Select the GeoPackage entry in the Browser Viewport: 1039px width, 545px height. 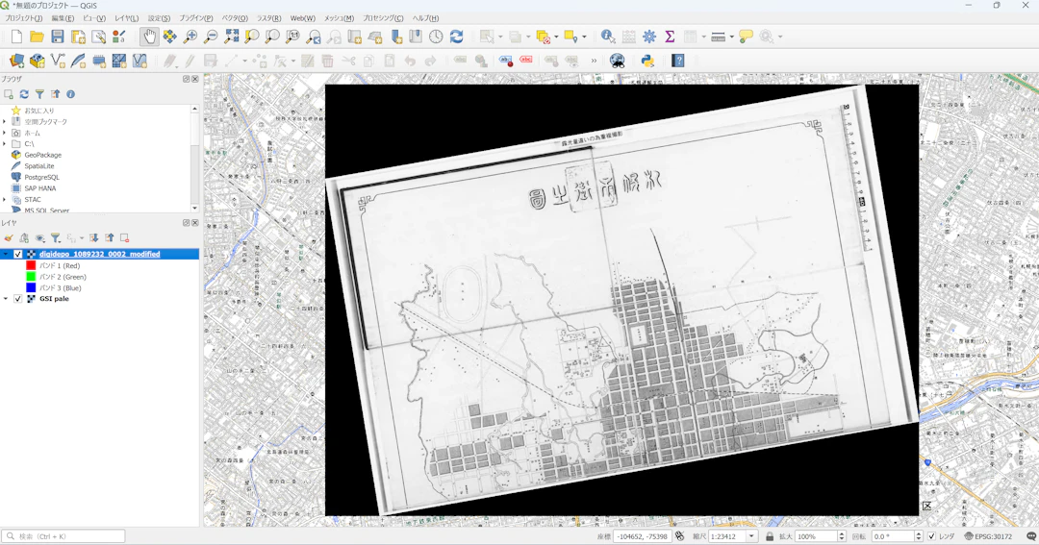(42, 155)
